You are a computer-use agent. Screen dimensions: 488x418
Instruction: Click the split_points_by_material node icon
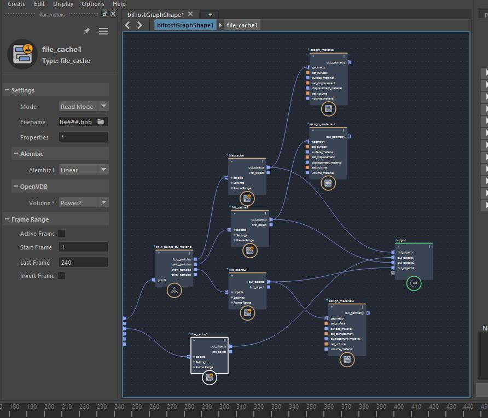(x=175, y=291)
